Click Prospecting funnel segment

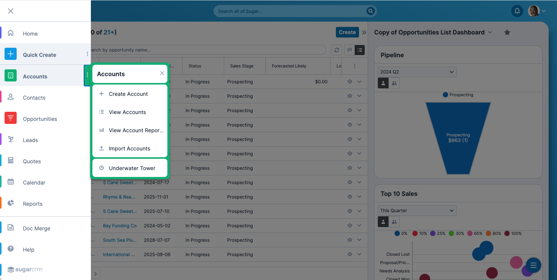coord(458,138)
